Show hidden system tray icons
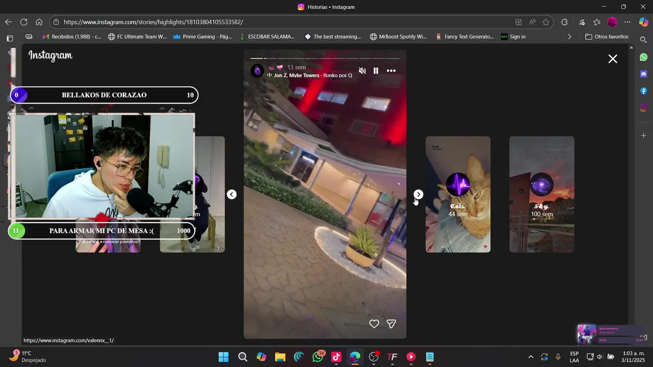 [531, 357]
